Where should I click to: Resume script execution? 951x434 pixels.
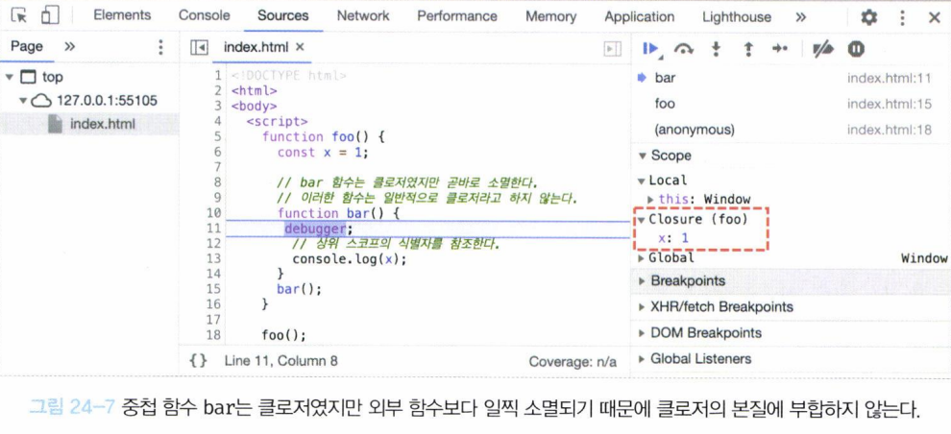coord(652,48)
